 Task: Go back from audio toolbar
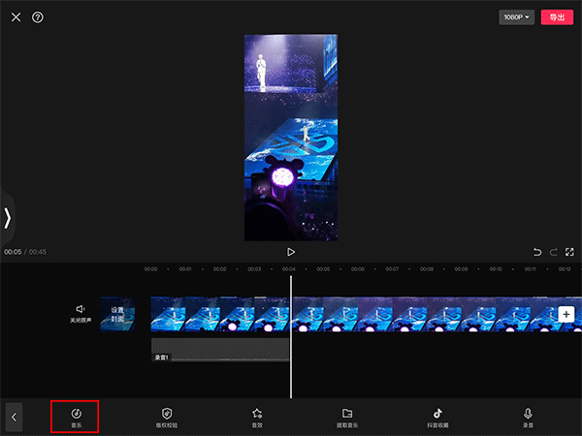pyautogui.click(x=15, y=417)
